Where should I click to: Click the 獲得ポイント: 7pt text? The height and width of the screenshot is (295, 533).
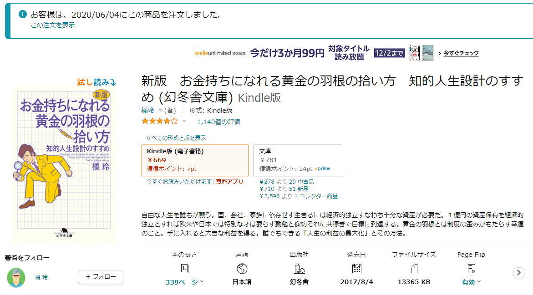tap(172, 169)
